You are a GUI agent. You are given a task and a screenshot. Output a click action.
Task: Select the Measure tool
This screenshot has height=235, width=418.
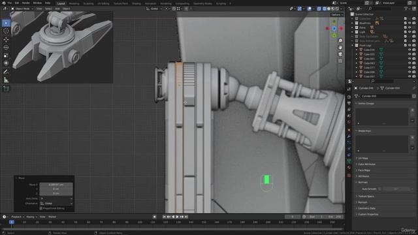click(6, 80)
